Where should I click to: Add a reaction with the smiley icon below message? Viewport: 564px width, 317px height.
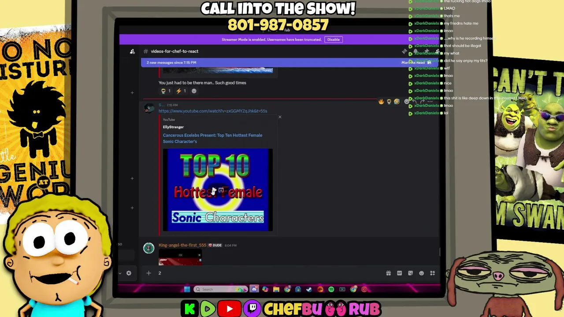coord(194,91)
